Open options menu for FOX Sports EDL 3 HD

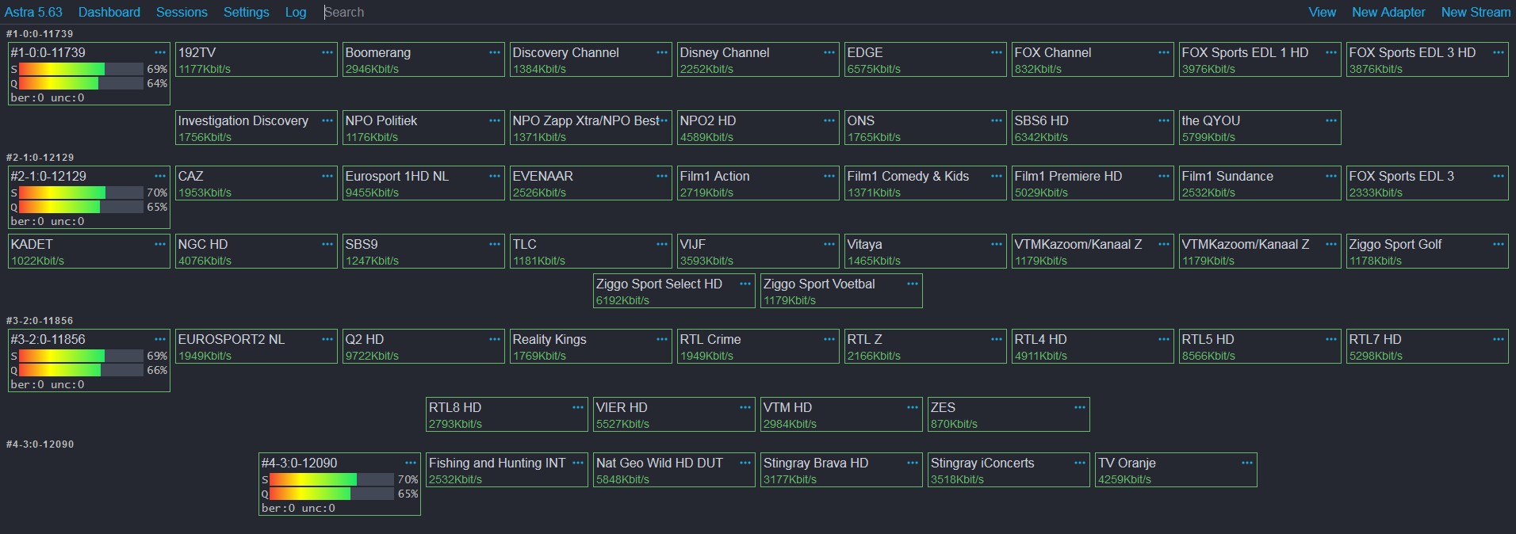click(x=1499, y=52)
